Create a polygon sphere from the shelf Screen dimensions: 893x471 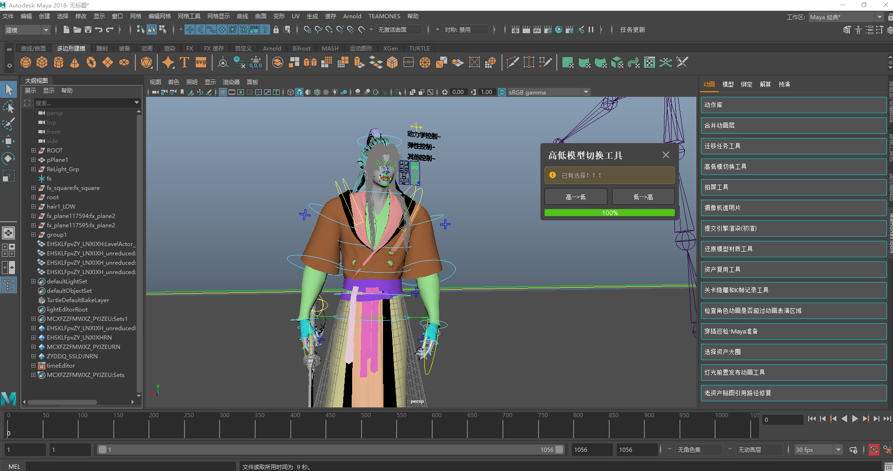point(26,62)
